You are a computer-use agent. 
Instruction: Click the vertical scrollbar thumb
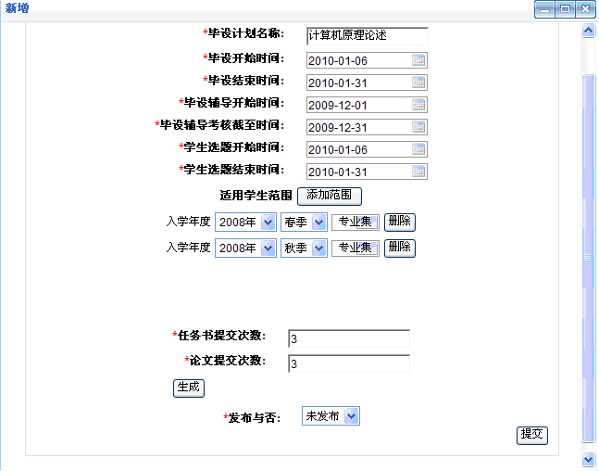(588, 259)
